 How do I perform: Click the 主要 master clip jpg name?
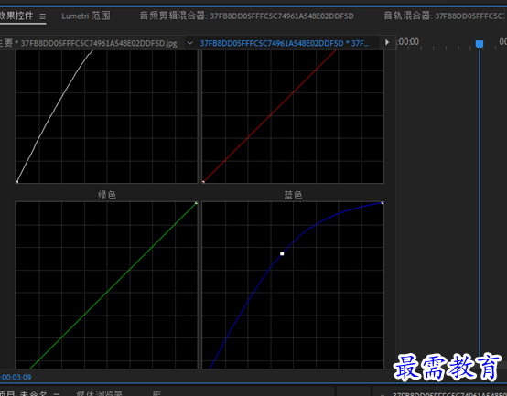pos(88,43)
